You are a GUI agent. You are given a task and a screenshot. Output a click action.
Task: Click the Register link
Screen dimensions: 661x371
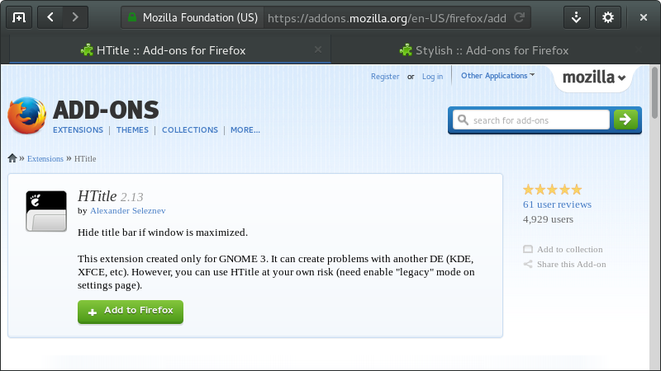click(385, 77)
